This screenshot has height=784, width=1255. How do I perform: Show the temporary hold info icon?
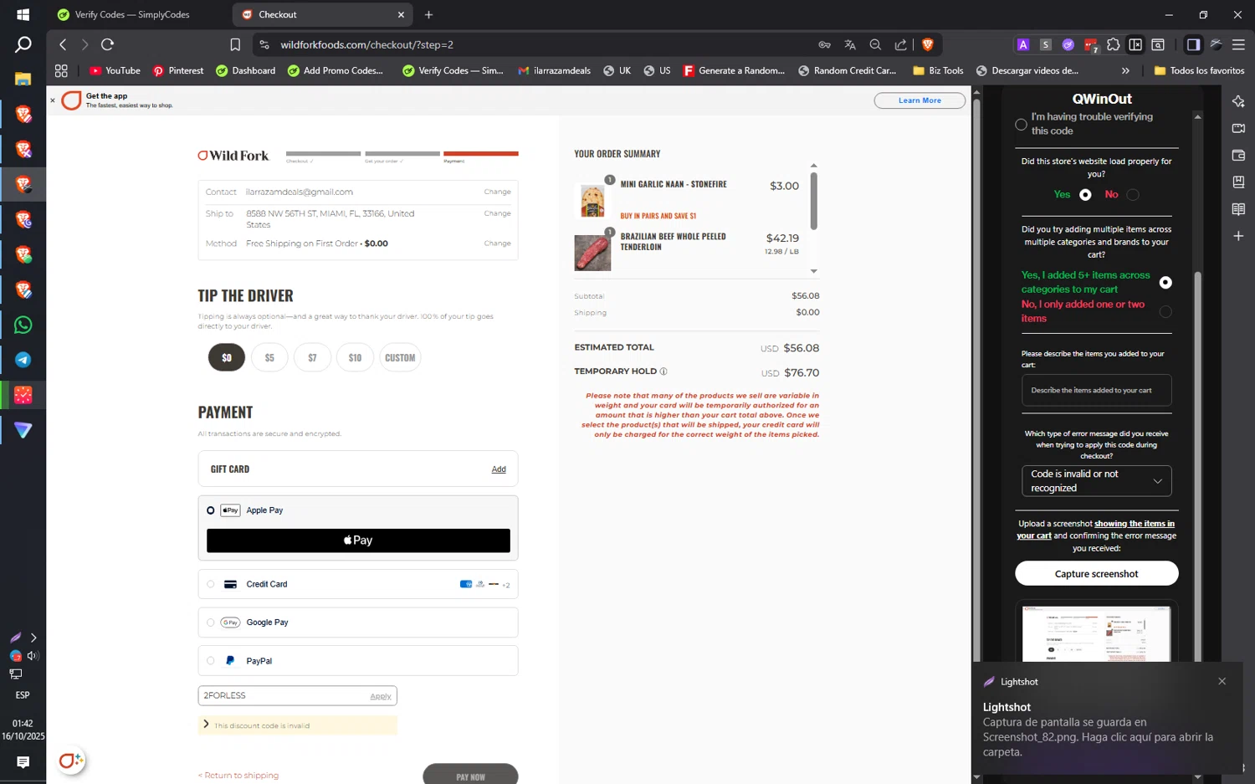pyautogui.click(x=663, y=372)
